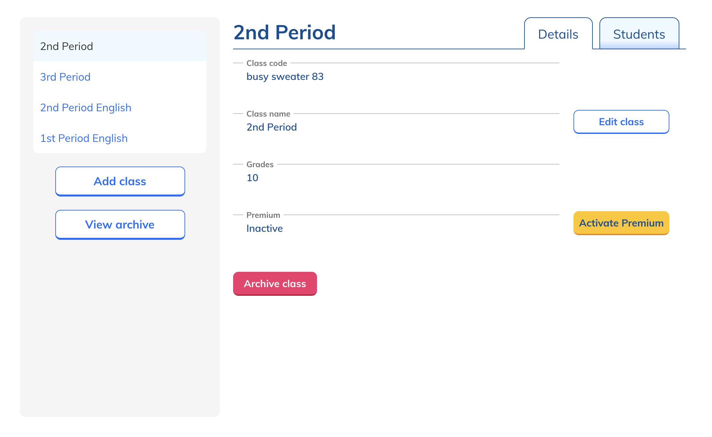
Task: Open the Students tab
Action: coord(639,34)
